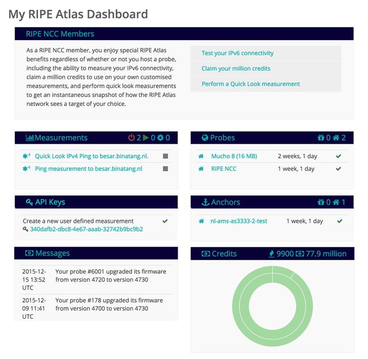The image size is (368, 359).
Task: Open Perform a Quick Look measurement link
Action: pos(251,84)
